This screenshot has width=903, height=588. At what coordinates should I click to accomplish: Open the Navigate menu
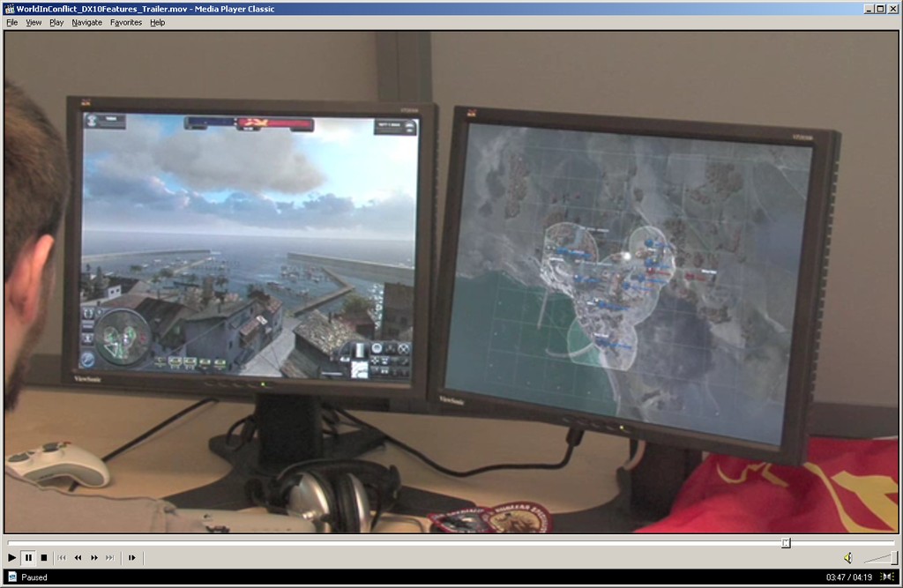[87, 22]
